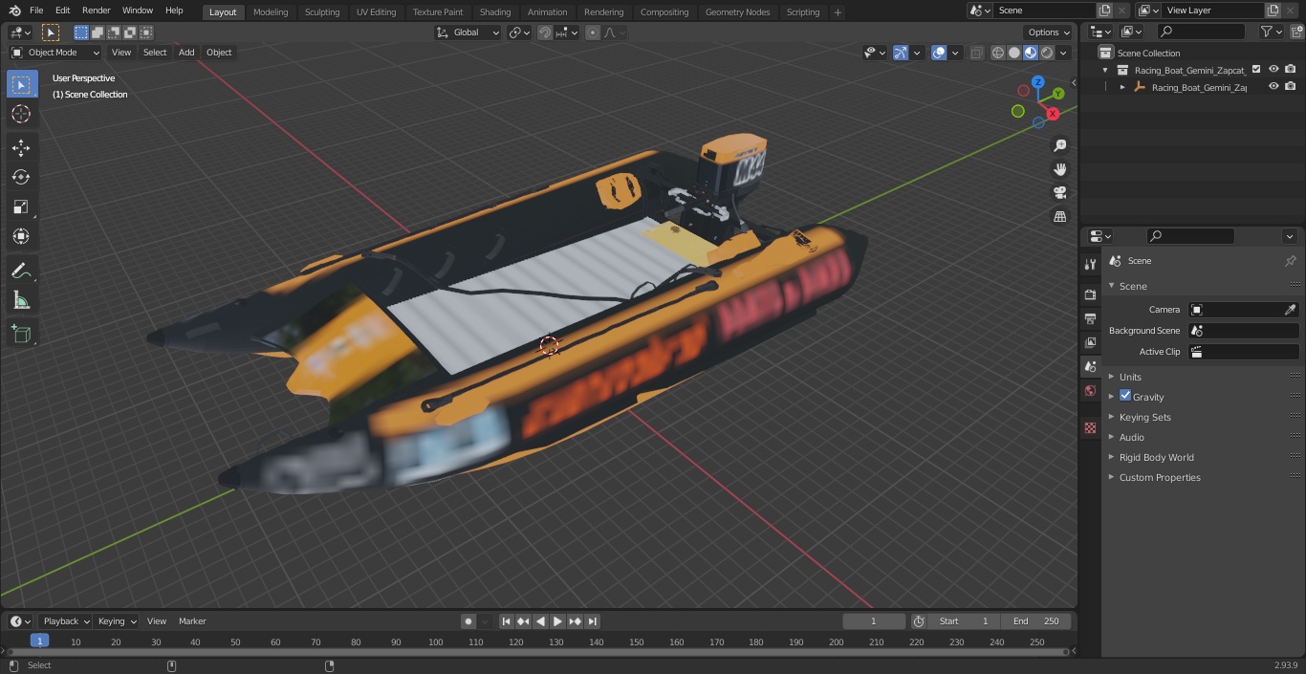This screenshot has height=674, width=1306.
Task: Open the Texture properties tab (checker icon)
Action: coord(1090,428)
